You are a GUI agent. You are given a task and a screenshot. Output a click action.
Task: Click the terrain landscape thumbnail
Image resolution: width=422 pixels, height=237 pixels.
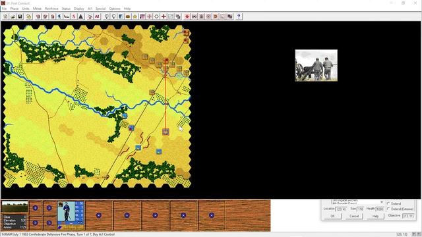coord(15,207)
